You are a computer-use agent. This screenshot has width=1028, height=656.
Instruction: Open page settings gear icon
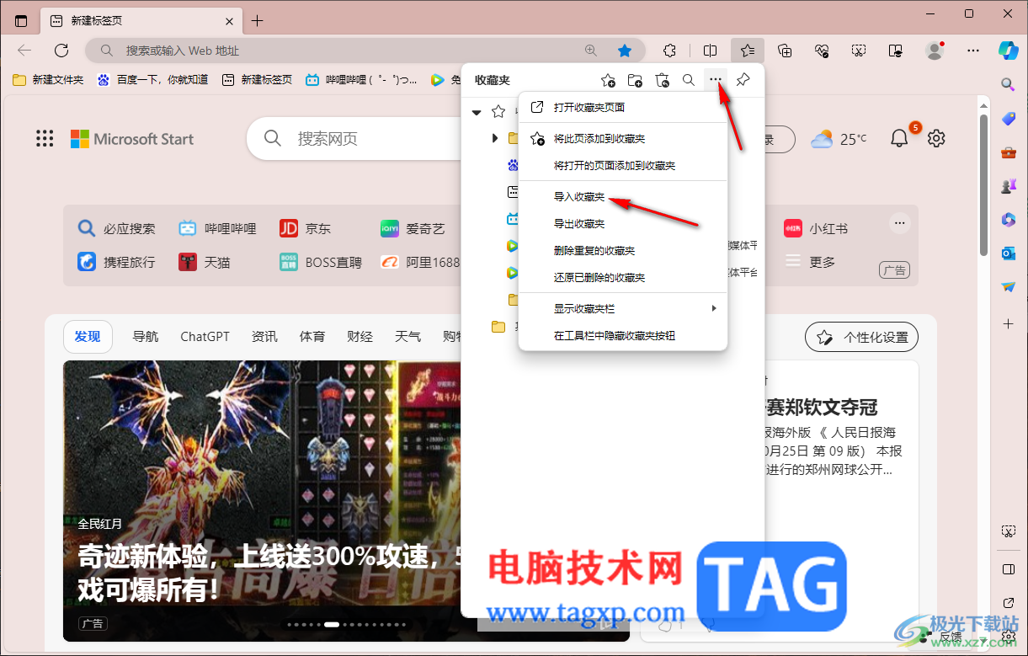click(936, 139)
